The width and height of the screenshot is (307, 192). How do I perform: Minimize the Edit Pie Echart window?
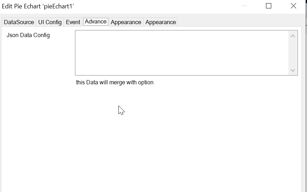(245, 6)
